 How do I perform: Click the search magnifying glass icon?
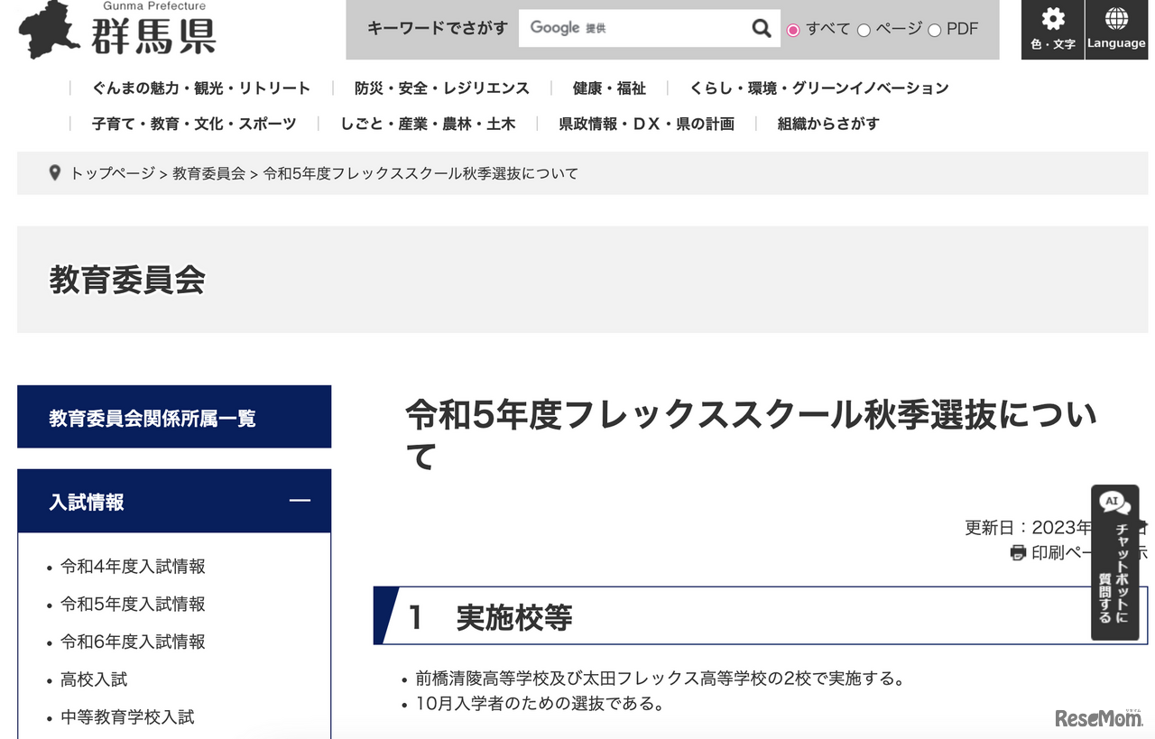(x=761, y=28)
